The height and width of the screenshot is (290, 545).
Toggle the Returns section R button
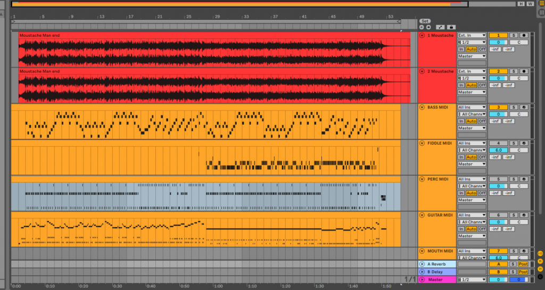click(x=540, y=261)
